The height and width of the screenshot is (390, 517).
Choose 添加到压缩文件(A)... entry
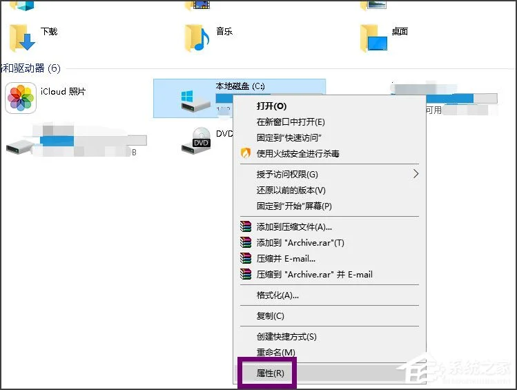(x=329, y=227)
